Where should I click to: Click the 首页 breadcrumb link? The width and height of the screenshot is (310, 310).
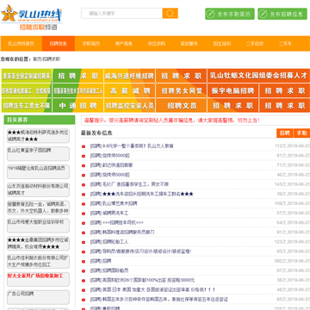tap(36, 59)
